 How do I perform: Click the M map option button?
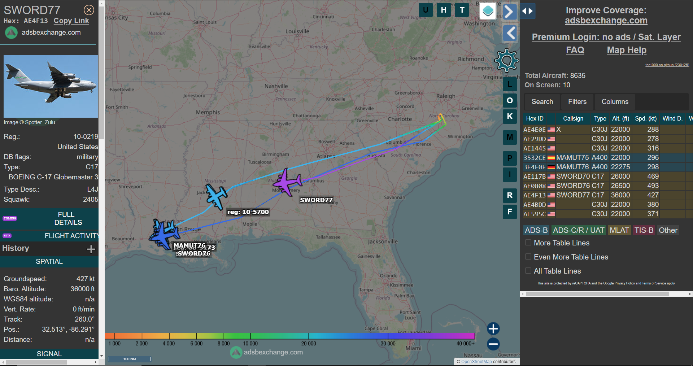510,137
